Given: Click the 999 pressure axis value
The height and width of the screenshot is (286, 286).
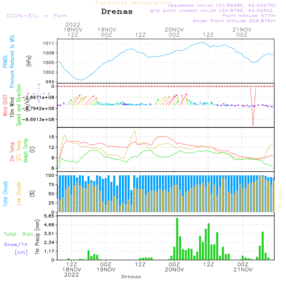Looking at the screenshot, I should 49,82.
